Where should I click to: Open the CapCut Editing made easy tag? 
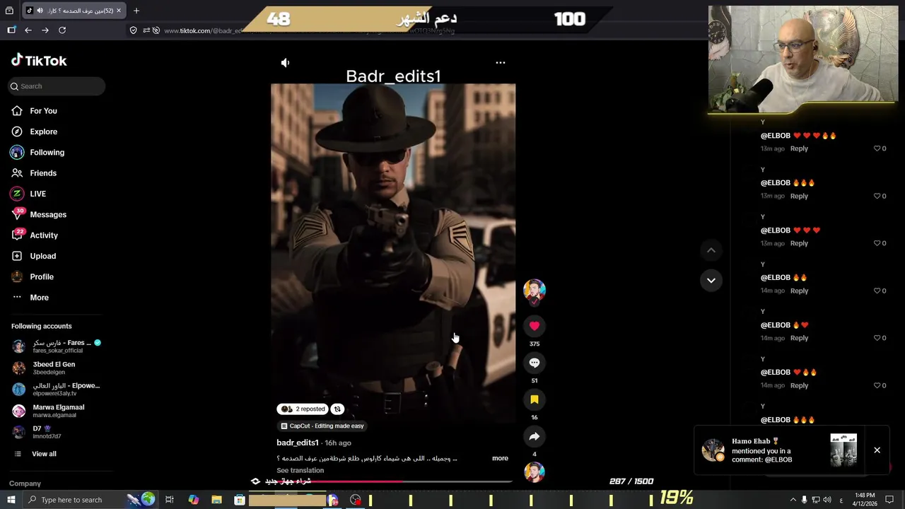pyautogui.click(x=322, y=426)
